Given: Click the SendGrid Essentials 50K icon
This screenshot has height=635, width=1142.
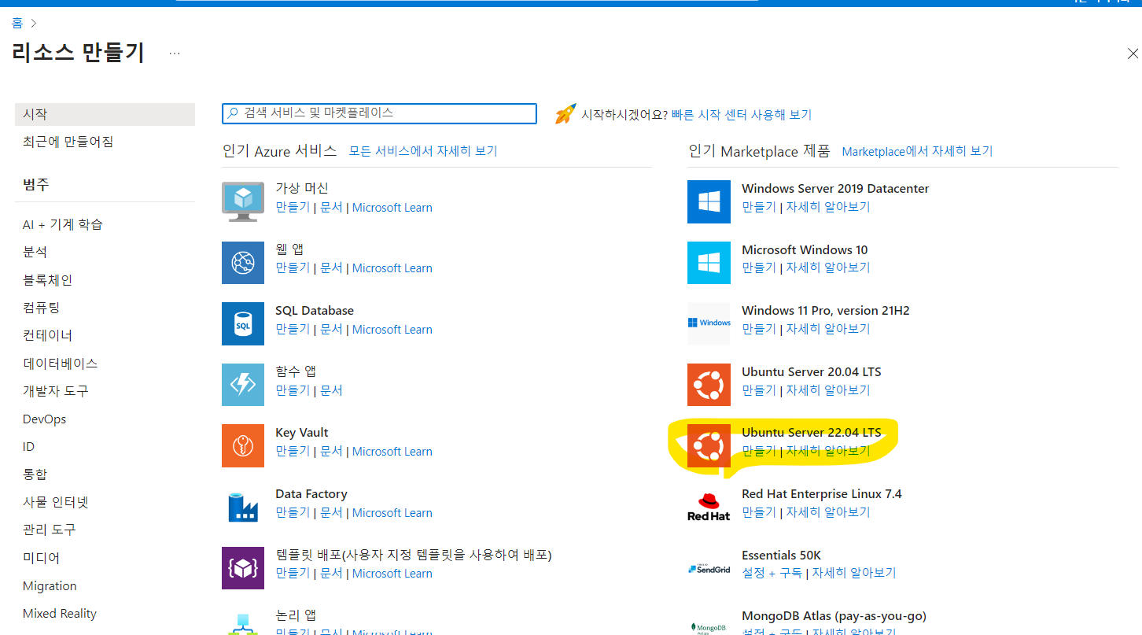Looking at the screenshot, I should click(x=709, y=567).
